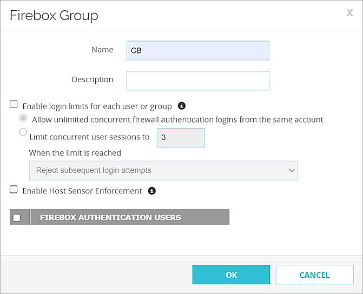Click the When the limit is reached label
Viewport: 363px width, 294px height.
click(x=75, y=152)
